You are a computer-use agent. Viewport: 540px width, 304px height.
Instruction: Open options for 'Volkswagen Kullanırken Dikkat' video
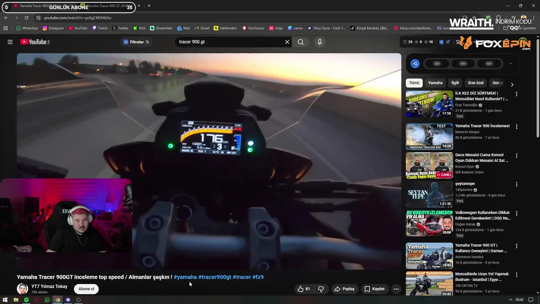click(x=516, y=214)
